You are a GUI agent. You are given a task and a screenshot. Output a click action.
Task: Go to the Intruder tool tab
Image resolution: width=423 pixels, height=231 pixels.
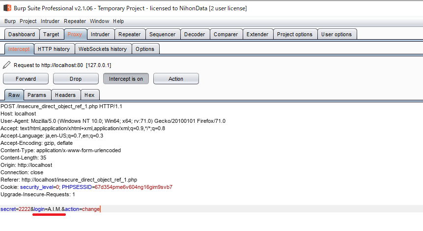(x=100, y=34)
